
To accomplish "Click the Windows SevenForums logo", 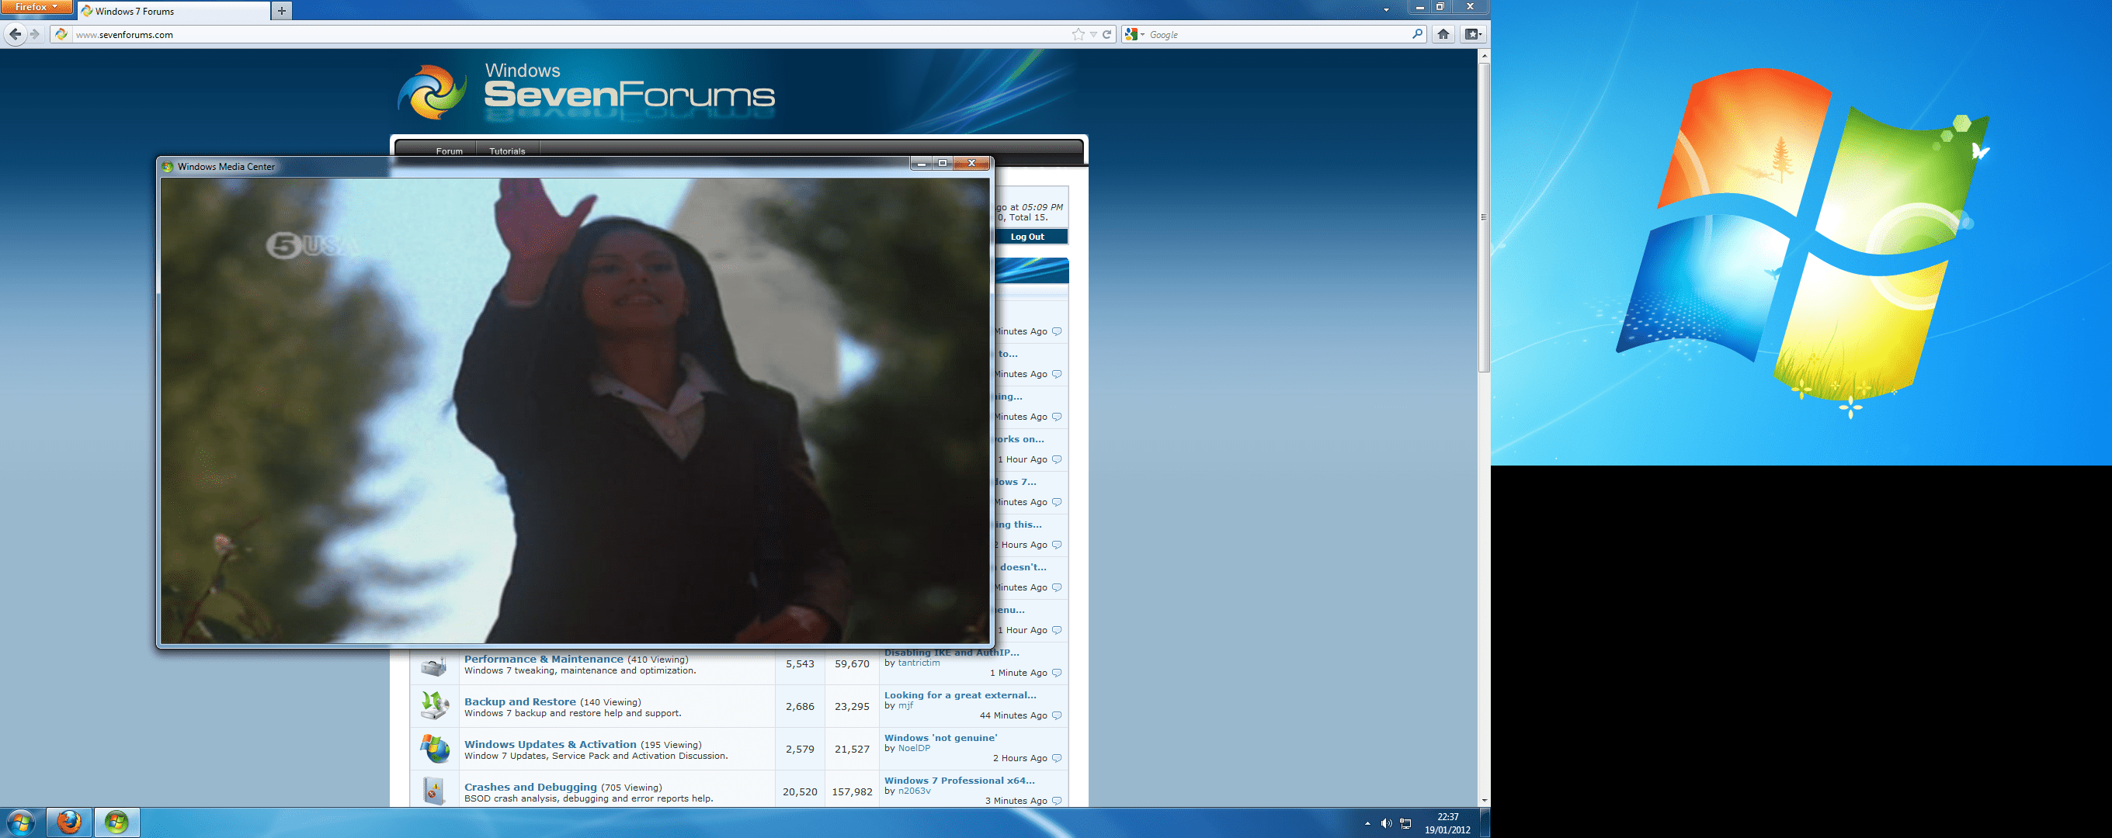I will 586,92.
